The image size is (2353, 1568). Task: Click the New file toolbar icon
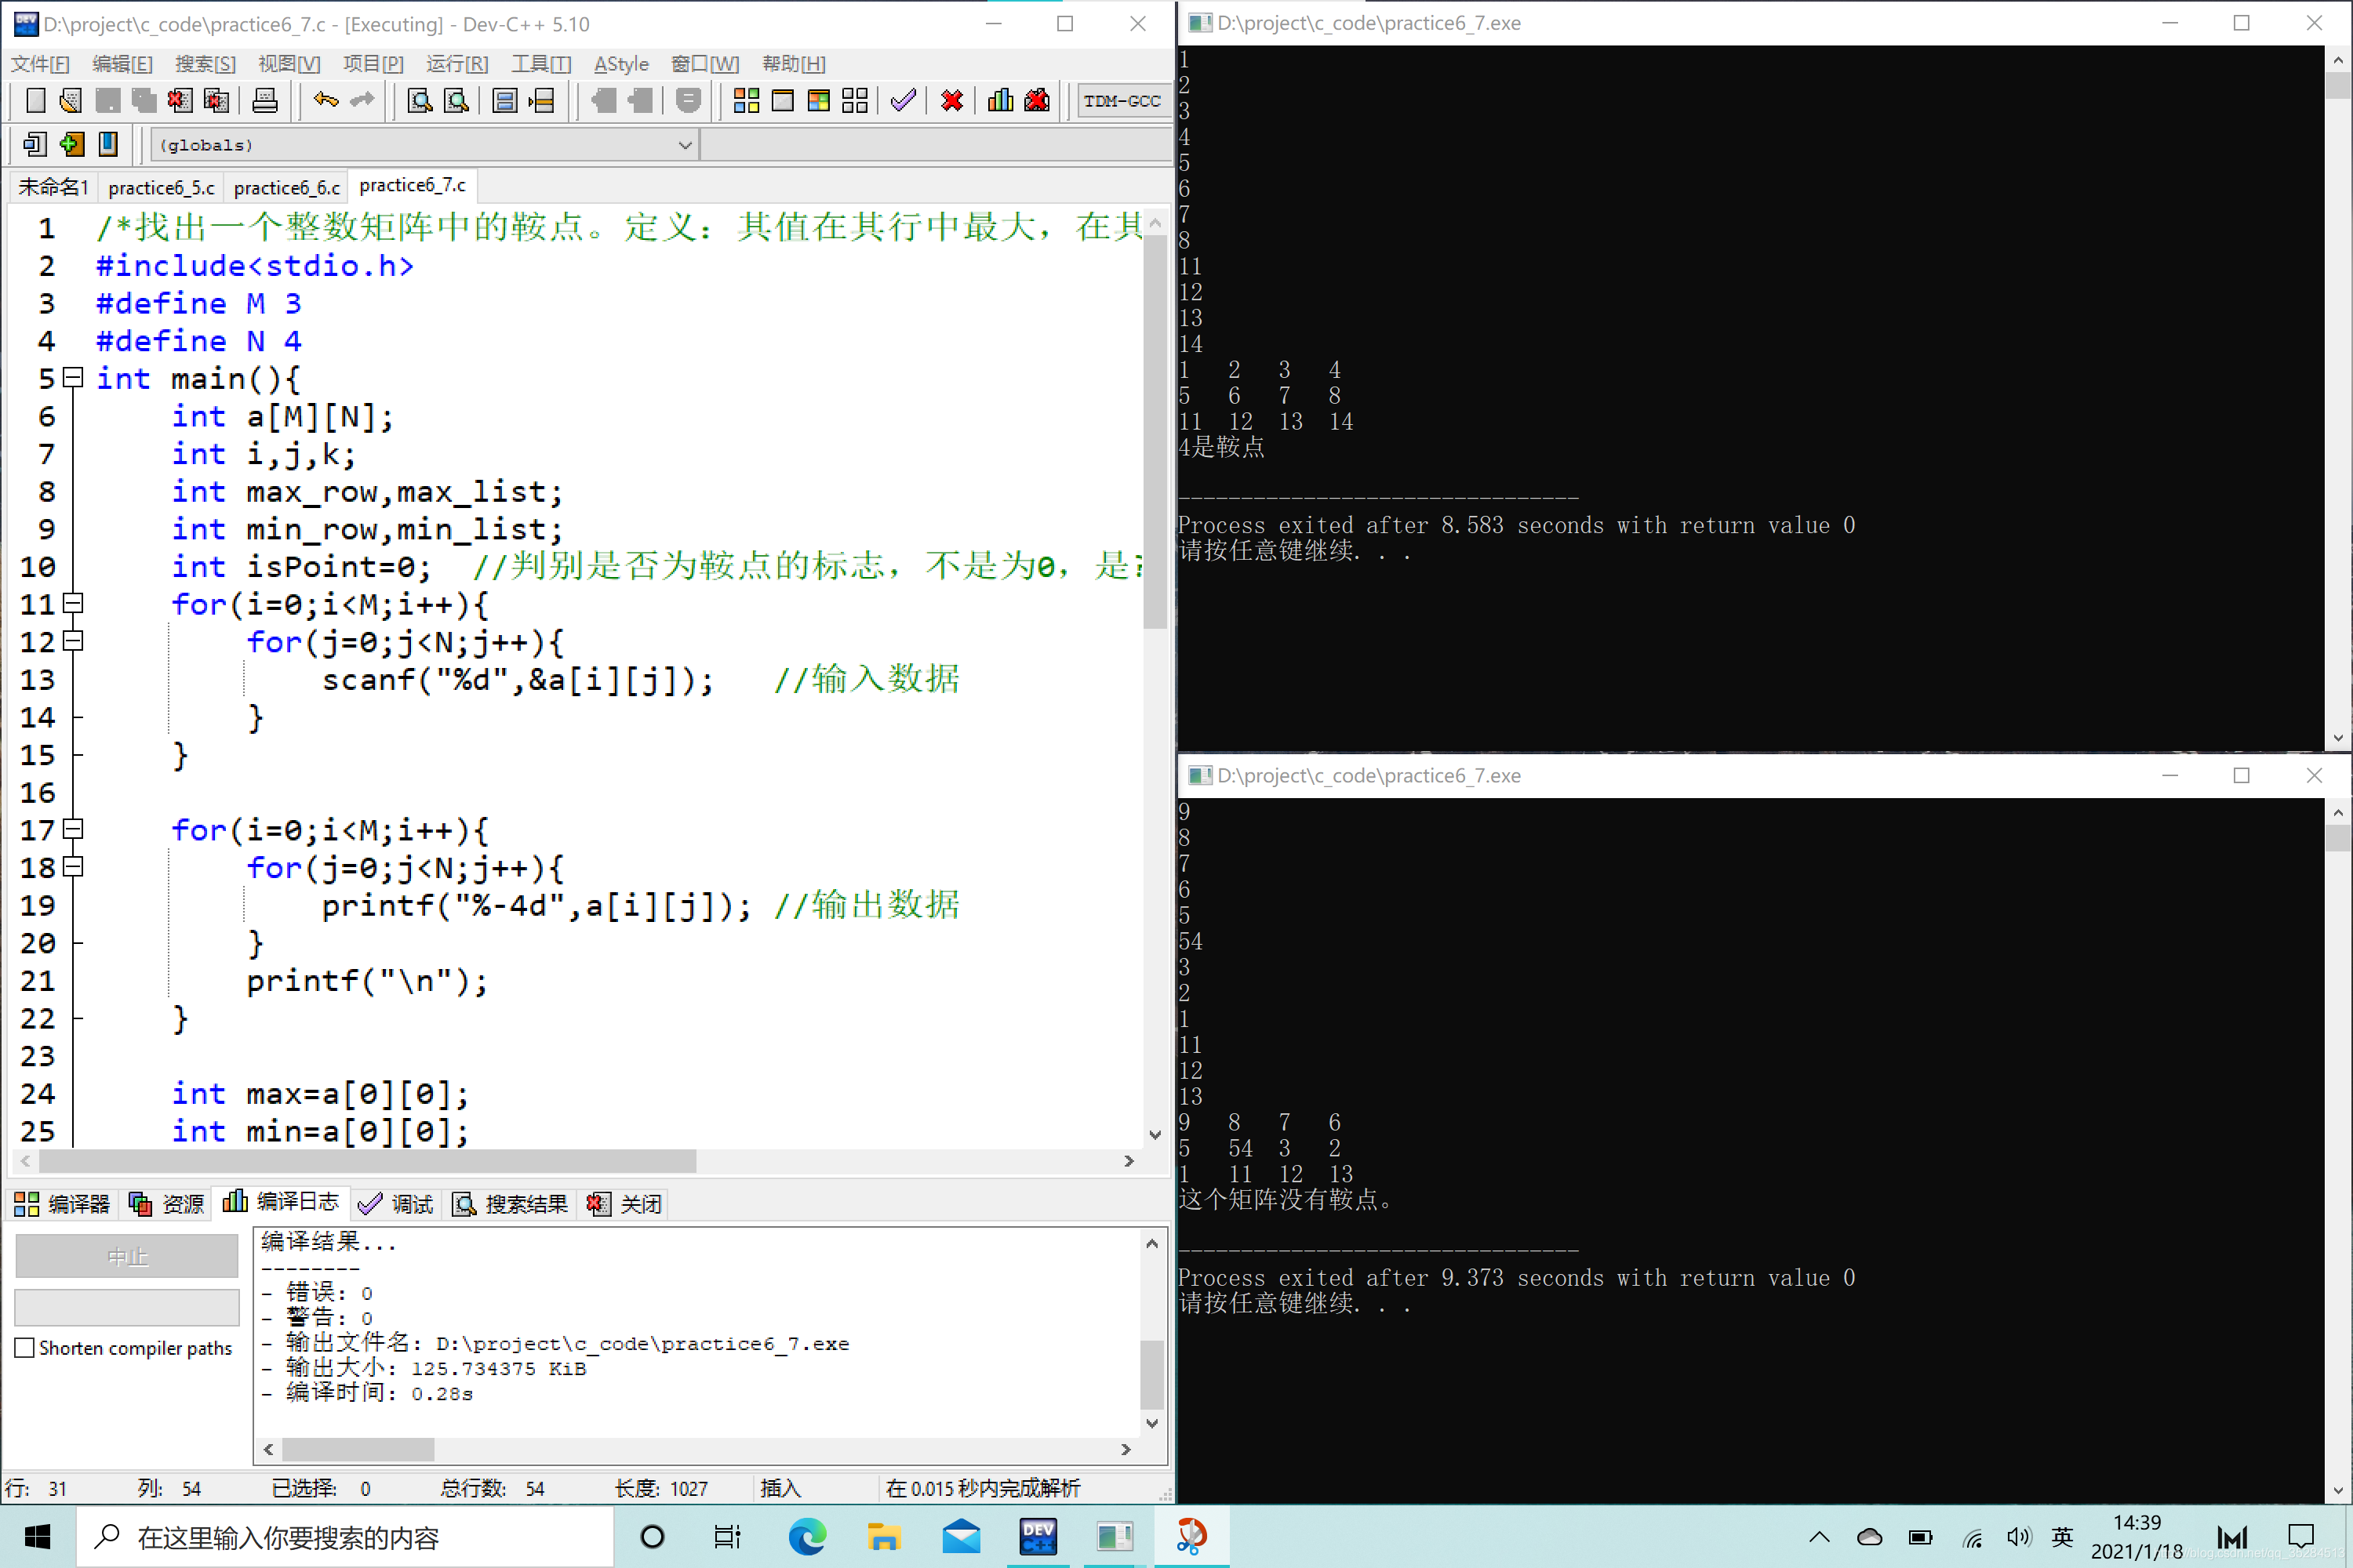(x=35, y=100)
